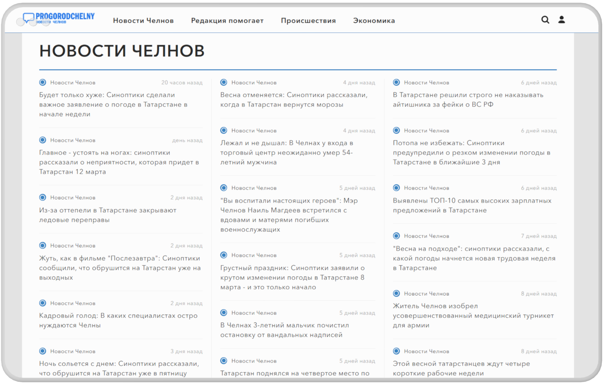Click 'Новости Челнов' tag above 'Весна отменяется'
The width and height of the screenshot is (604, 384).
[x=254, y=83]
